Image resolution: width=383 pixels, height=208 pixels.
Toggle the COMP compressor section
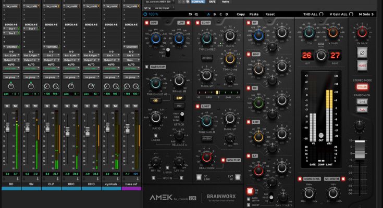pyautogui.click(x=199, y=23)
